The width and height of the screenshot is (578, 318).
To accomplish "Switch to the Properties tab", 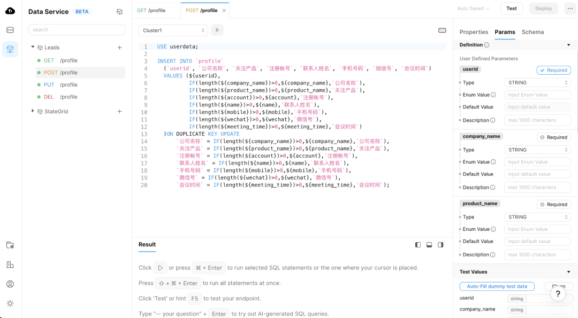I will point(474,32).
